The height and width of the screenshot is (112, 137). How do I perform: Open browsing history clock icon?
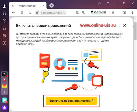(4, 21)
